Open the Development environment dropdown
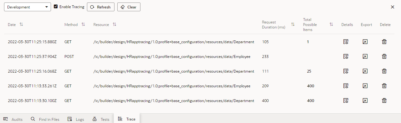 [28, 7]
